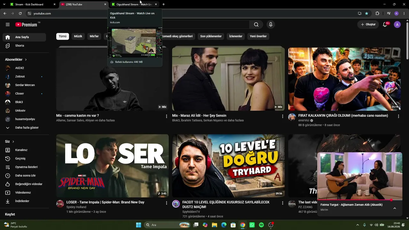Screen dimensions: 409x230
Task: Open Spotify from the taskbar
Action: pos(261,225)
